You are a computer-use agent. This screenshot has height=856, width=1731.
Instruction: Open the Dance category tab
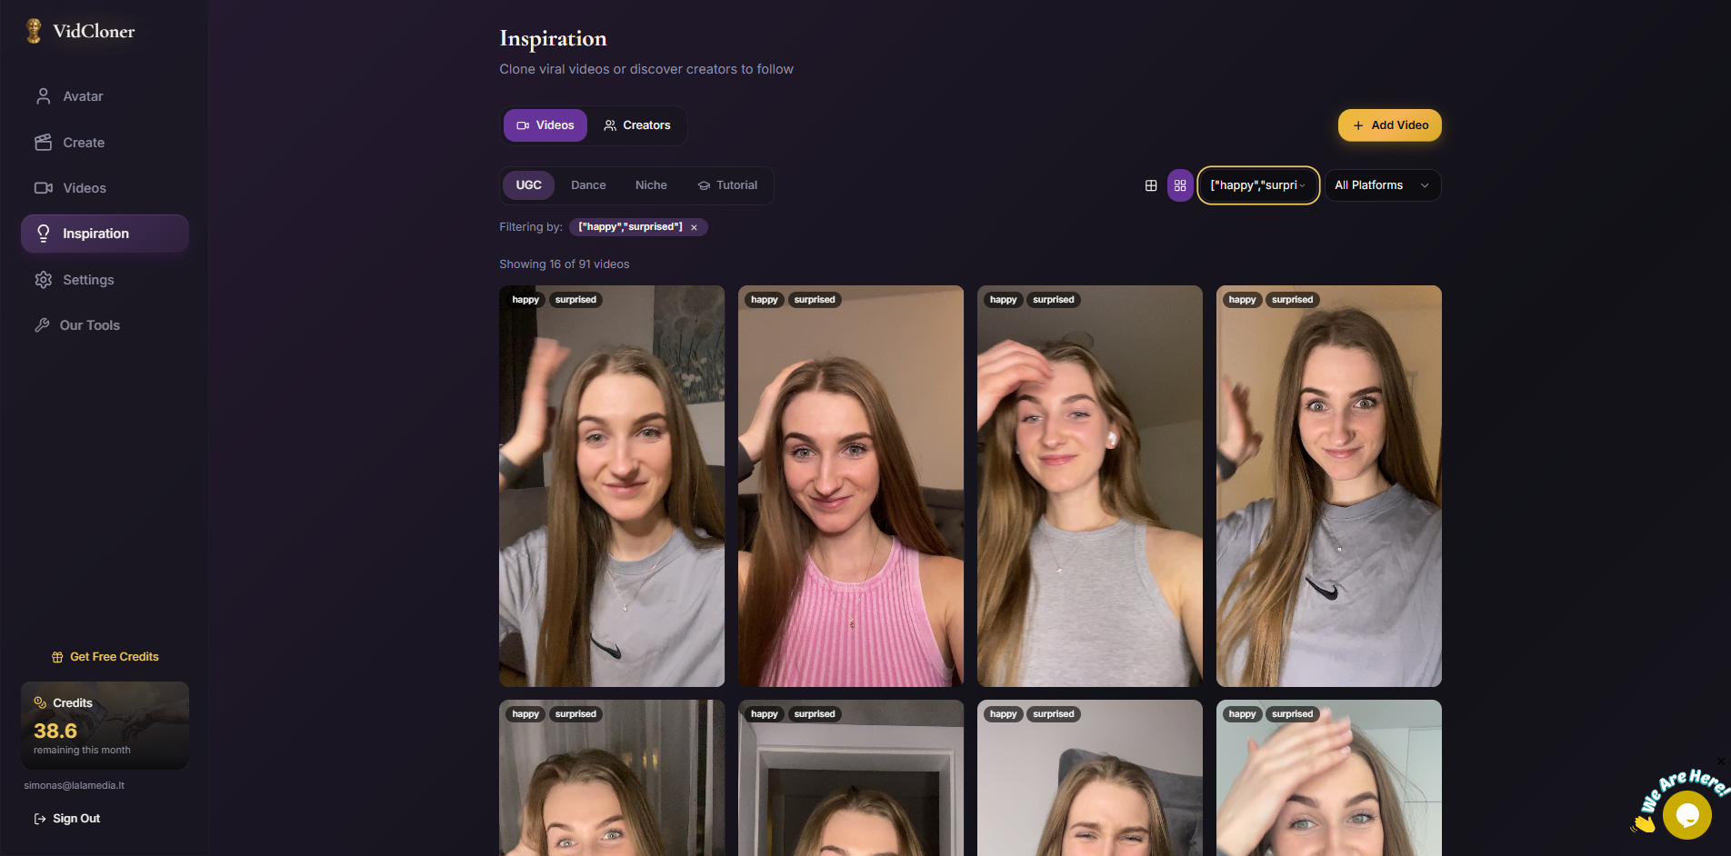pyautogui.click(x=588, y=184)
